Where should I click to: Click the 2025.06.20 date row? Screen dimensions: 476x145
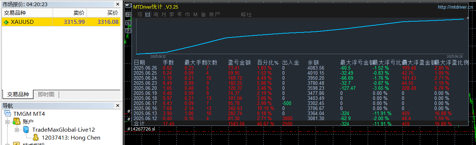(x=145, y=88)
